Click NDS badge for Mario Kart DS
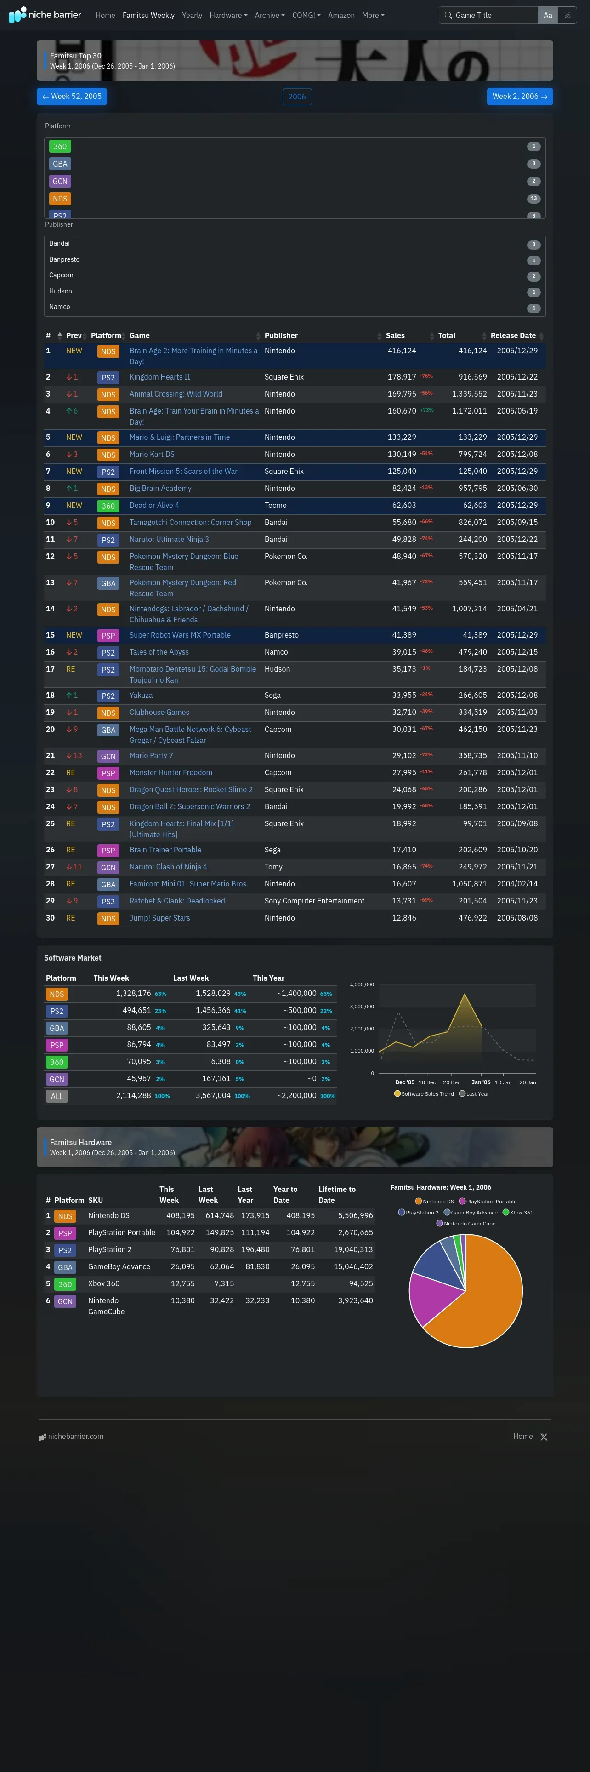The width and height of the screenshot is (590, 1772). (108, 455)
